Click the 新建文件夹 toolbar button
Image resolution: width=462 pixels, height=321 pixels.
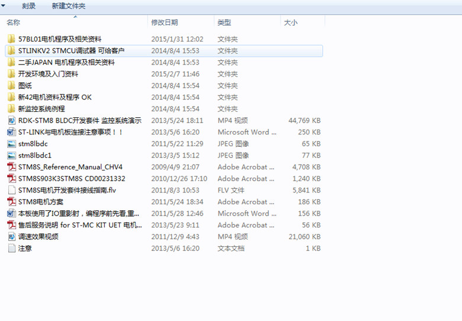tap(68, 6)
